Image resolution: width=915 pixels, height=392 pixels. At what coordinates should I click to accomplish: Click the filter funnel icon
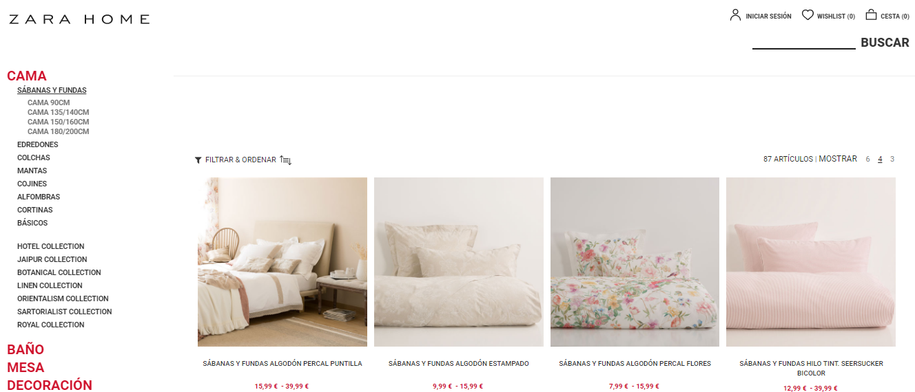click(198, 160)
